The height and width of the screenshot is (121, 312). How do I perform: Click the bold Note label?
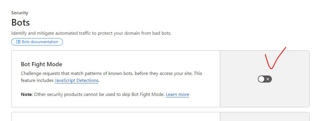click(26, 94)
